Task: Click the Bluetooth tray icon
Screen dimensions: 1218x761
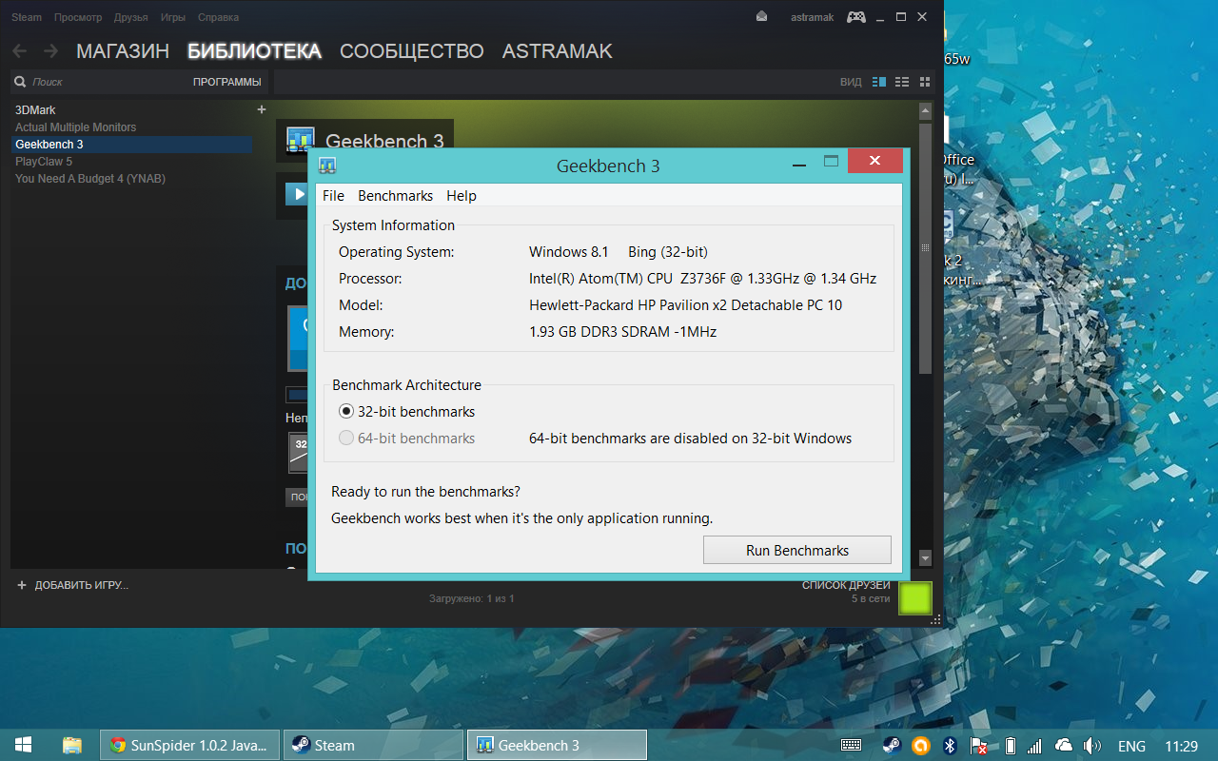Action: coord(949,746)
